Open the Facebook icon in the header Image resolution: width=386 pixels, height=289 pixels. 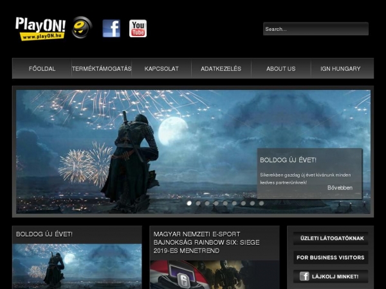point(111,28)
